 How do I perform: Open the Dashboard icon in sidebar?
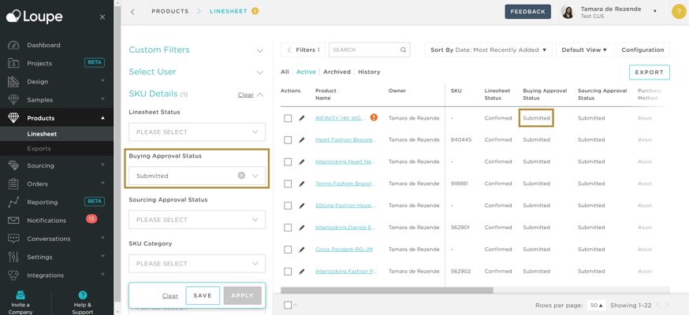(13, 45)
